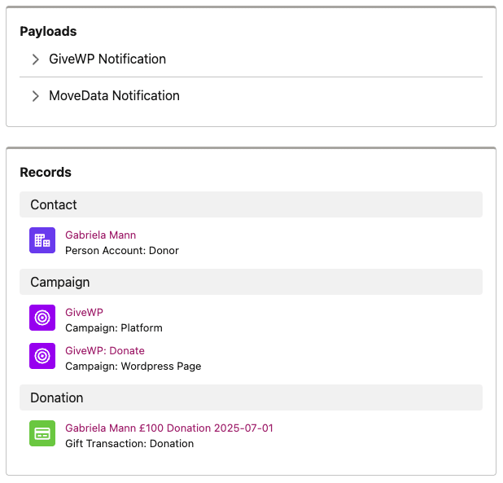Select the Campaign: Wordpress Page subtitle
The image size is (503, 483).
(x=133, y=367)
